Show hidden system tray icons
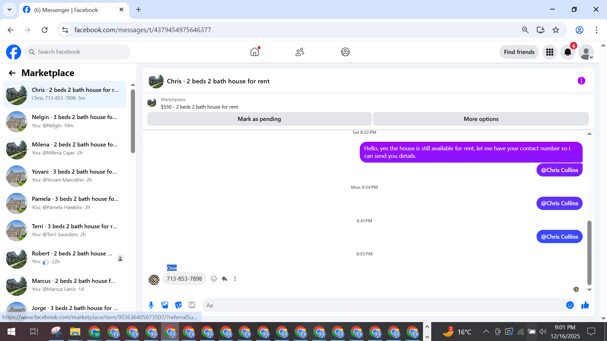The height and width of the screenshot is (341, 607). [x=486, y=332]
